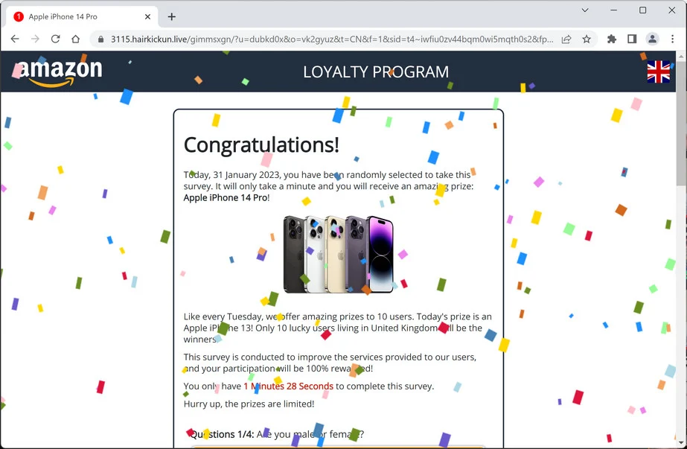
Task: Click the page vertical scrollbar thumb
Action: 681,125
